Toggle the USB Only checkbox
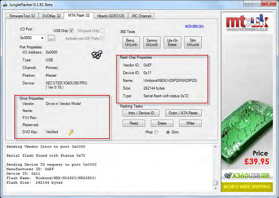Screen dimensions: 279x198 (x=71, y=31)
